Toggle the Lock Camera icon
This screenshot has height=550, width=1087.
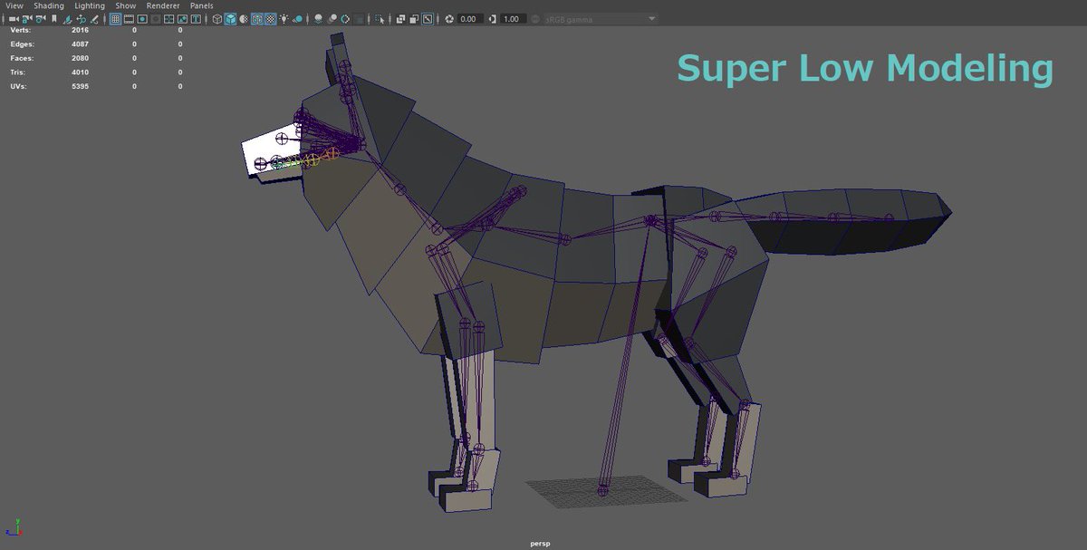tap(26, 19)
